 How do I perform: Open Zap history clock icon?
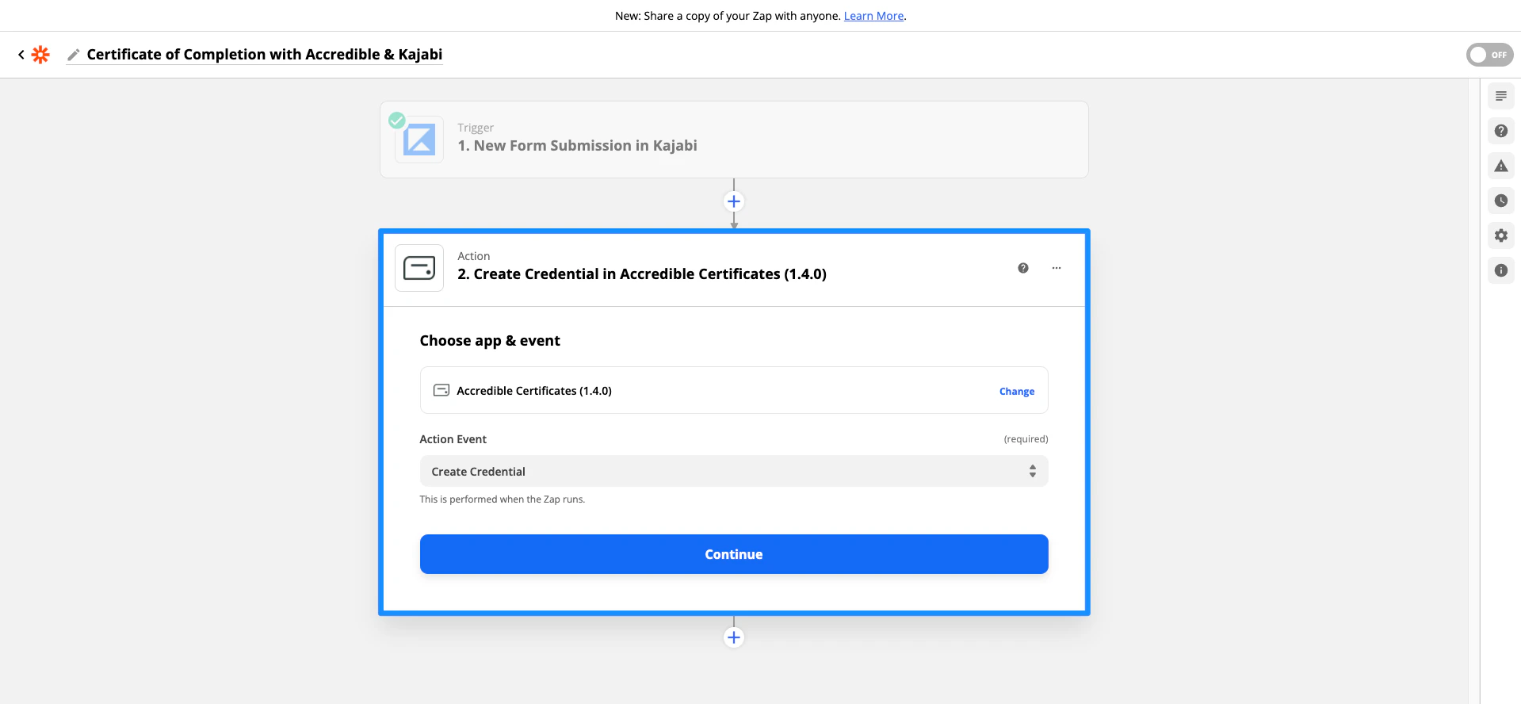click(1501, 201)
